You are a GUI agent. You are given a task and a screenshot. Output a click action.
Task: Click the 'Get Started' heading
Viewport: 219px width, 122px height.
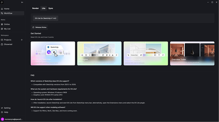pyautogui.click(x=36, y=34)
